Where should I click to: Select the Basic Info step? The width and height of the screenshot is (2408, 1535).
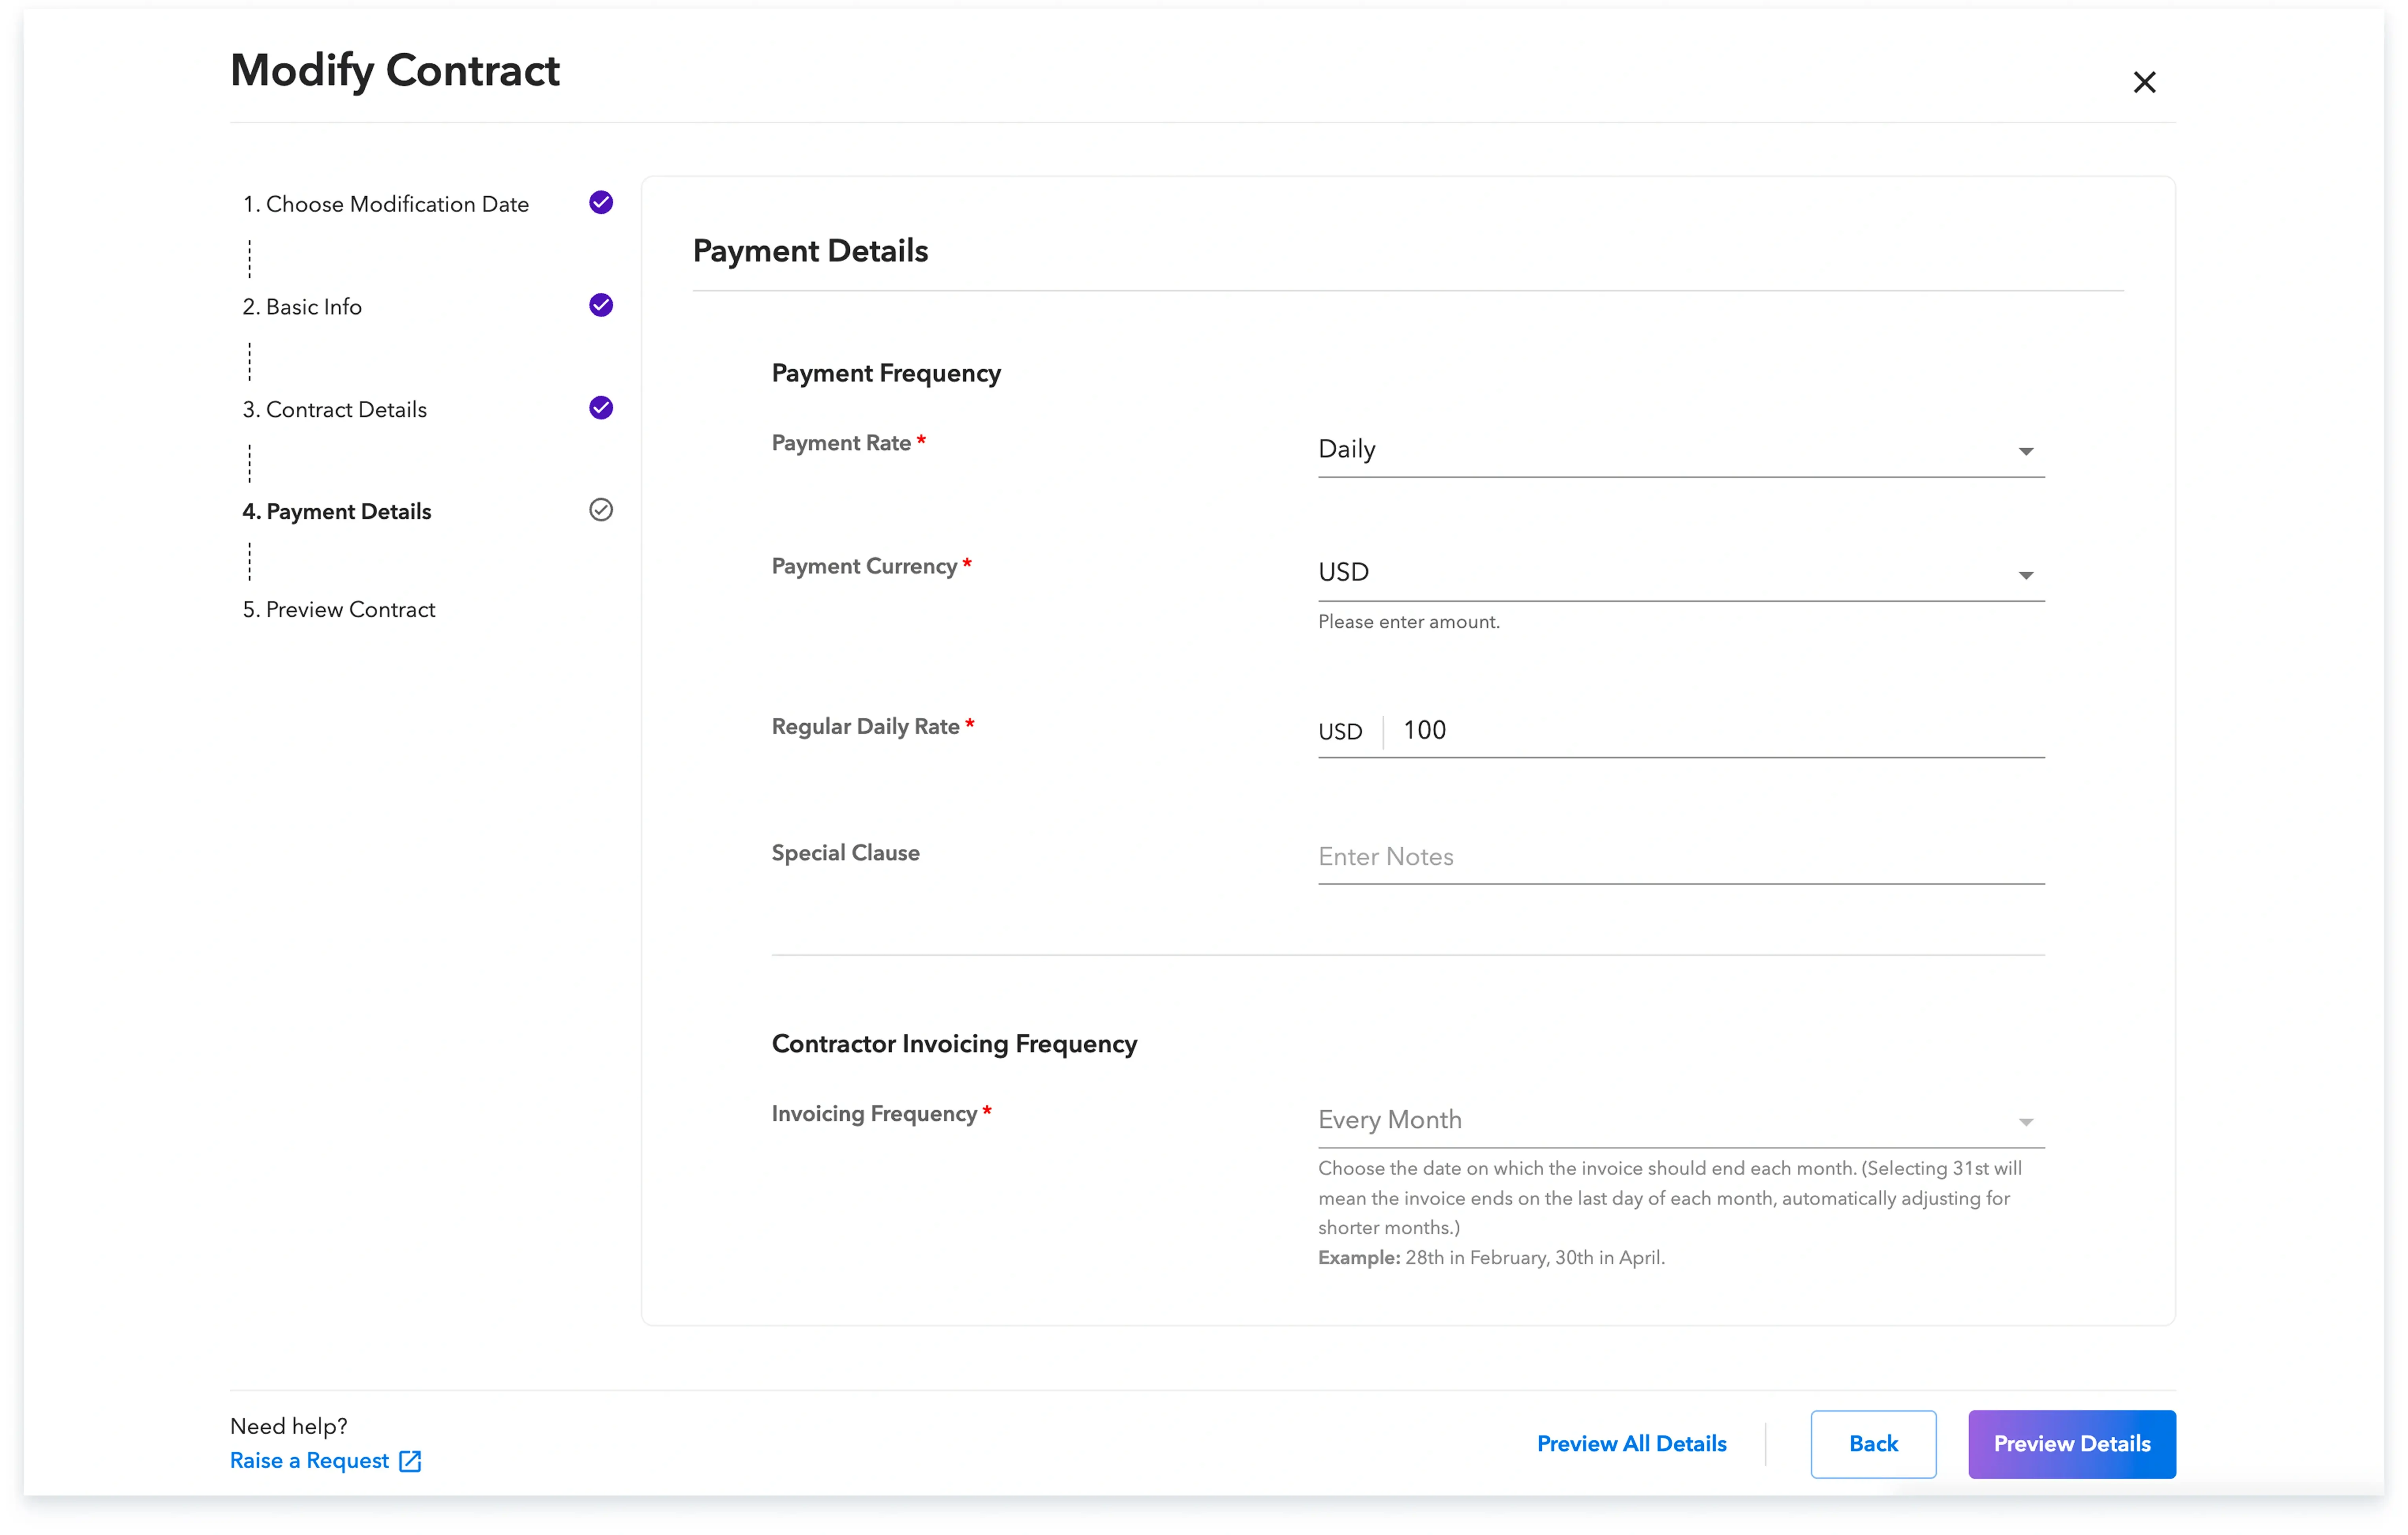tap(302, 306)
